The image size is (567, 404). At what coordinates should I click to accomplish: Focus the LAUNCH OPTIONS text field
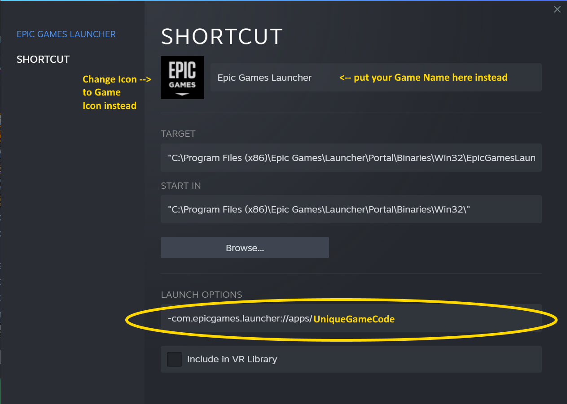(x=351, y=318)
